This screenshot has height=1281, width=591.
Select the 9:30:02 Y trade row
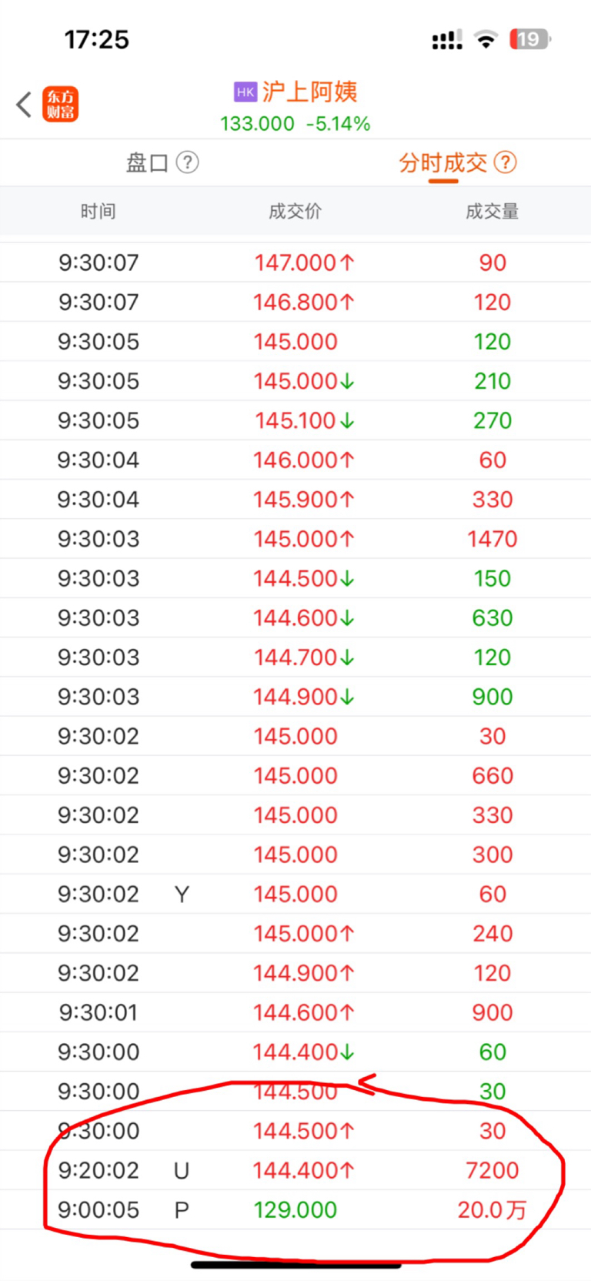[295, 894]
